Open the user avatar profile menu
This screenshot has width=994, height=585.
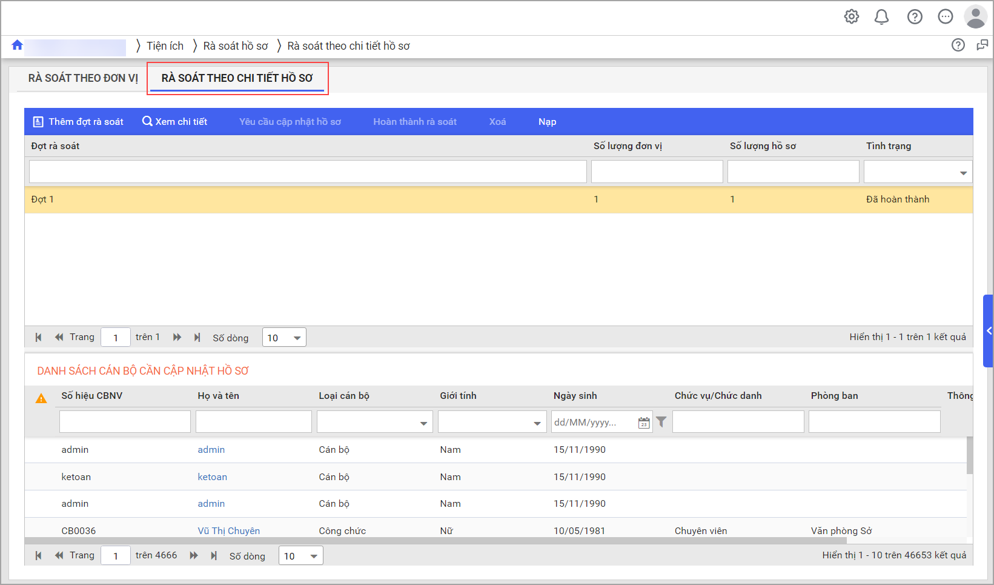tap(975, 17)
